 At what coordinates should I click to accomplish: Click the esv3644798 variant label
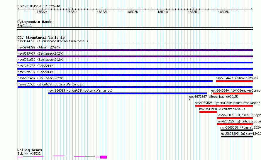(x=52, y=41)
